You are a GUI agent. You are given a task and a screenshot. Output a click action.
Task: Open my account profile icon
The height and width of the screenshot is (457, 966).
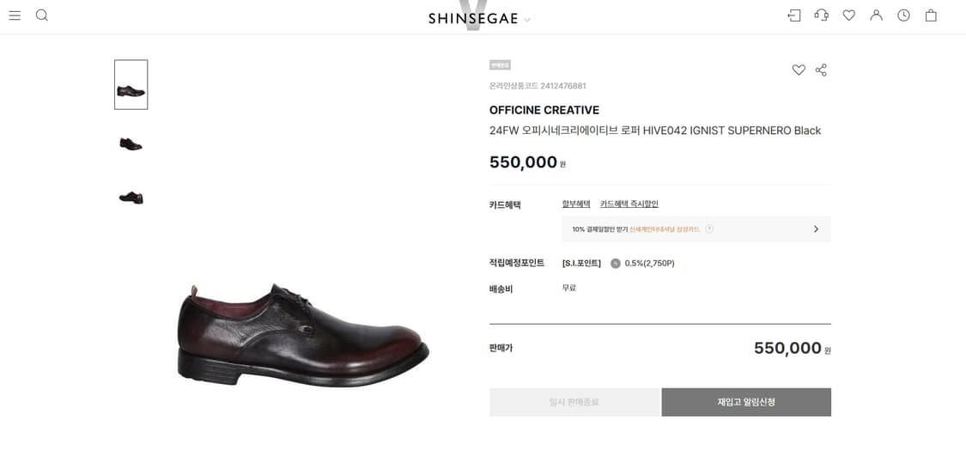876,15
